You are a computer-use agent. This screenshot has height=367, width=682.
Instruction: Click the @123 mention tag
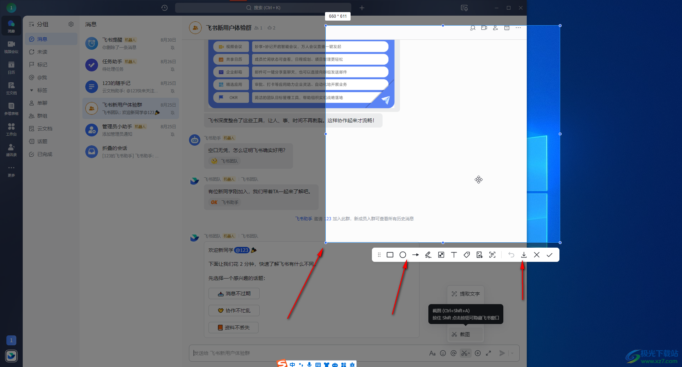pos(242,250)
